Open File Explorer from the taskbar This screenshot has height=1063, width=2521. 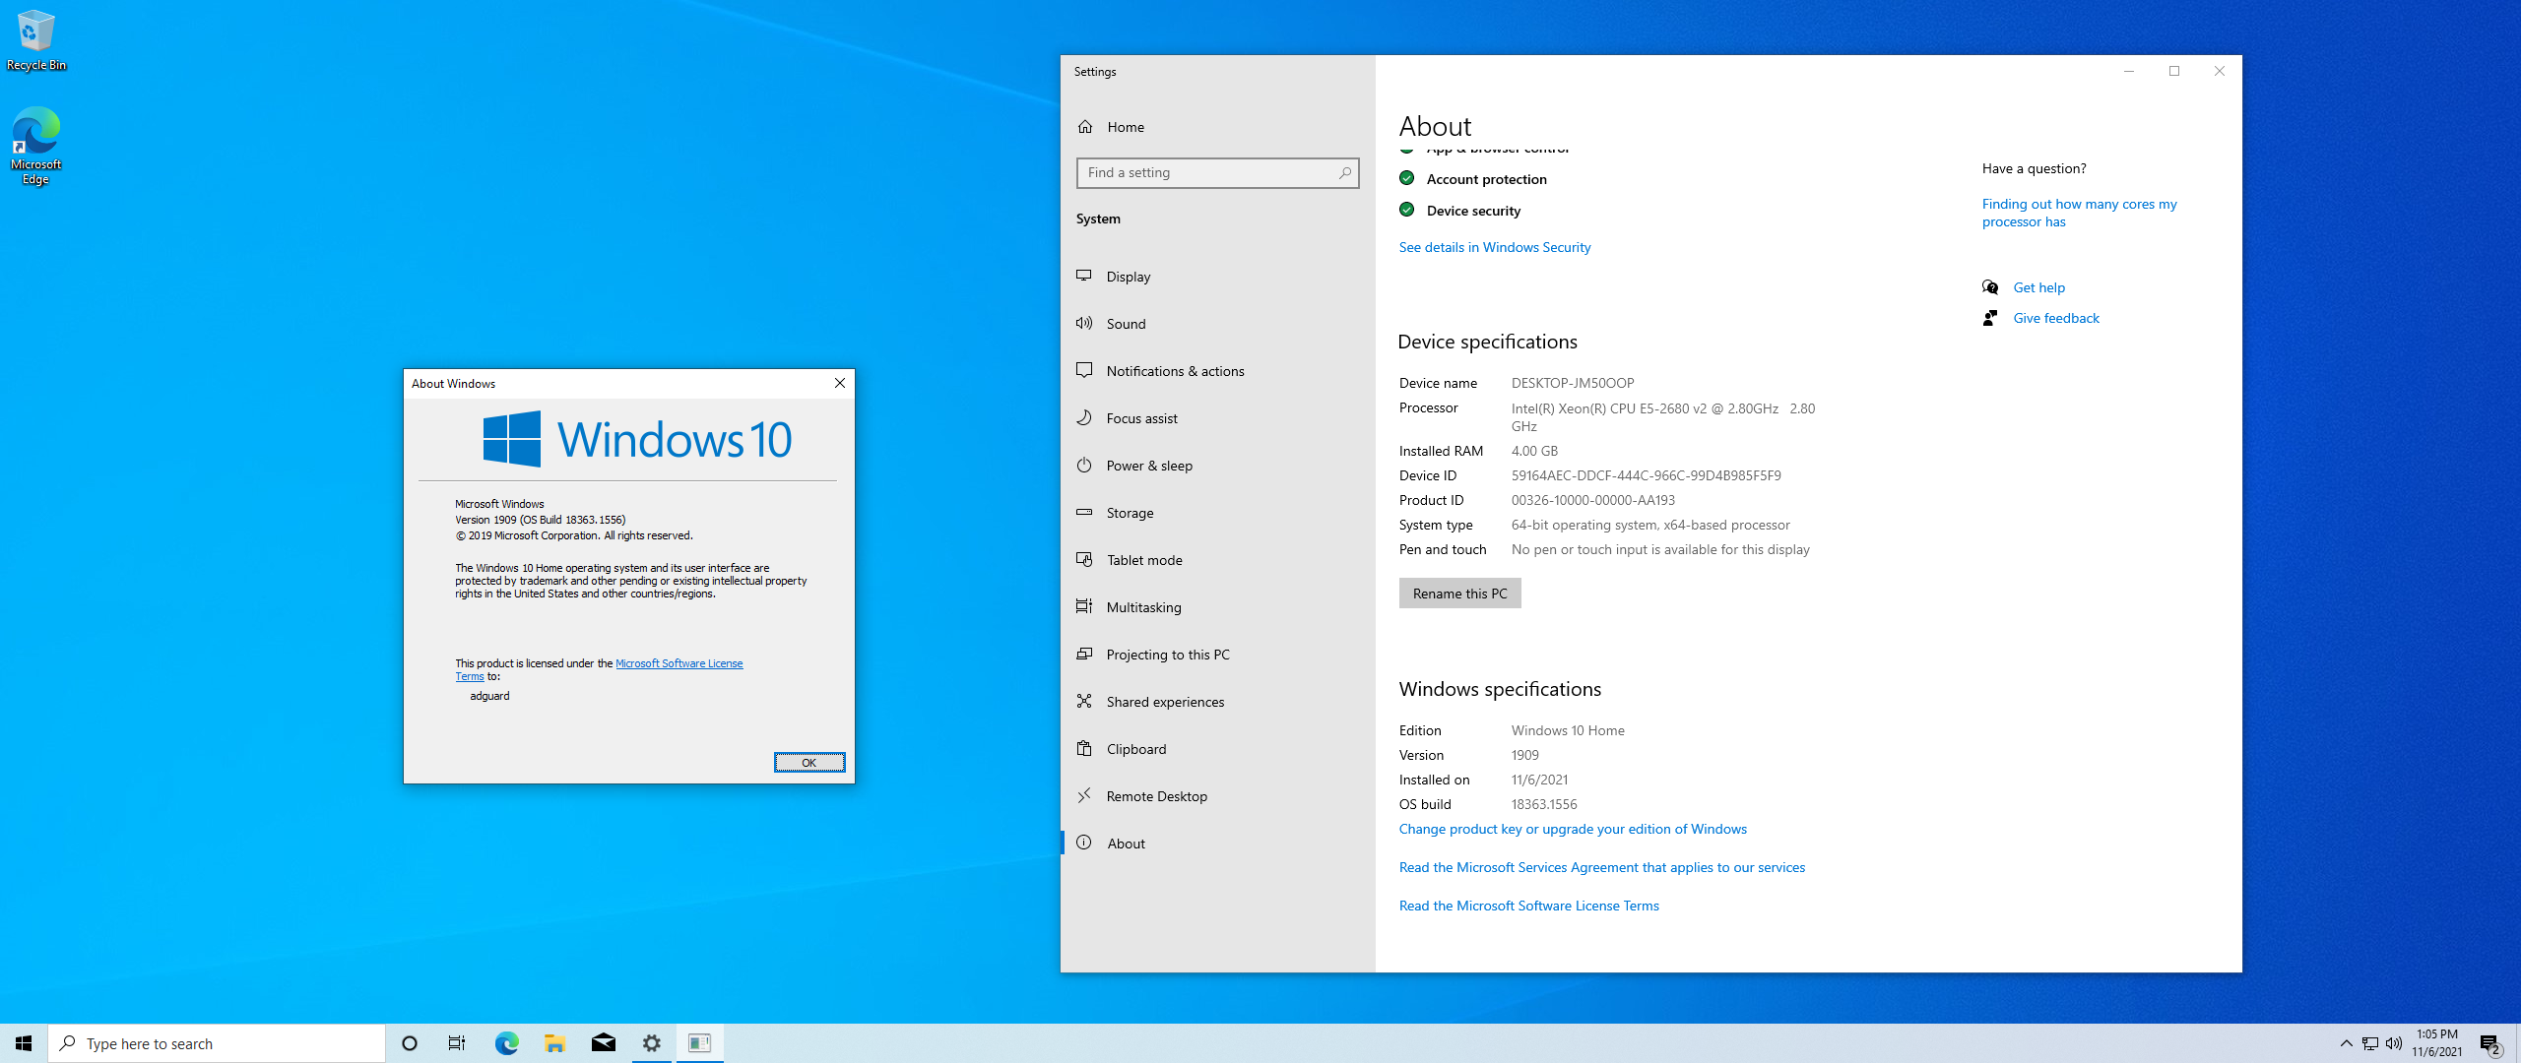[554, 1043]
